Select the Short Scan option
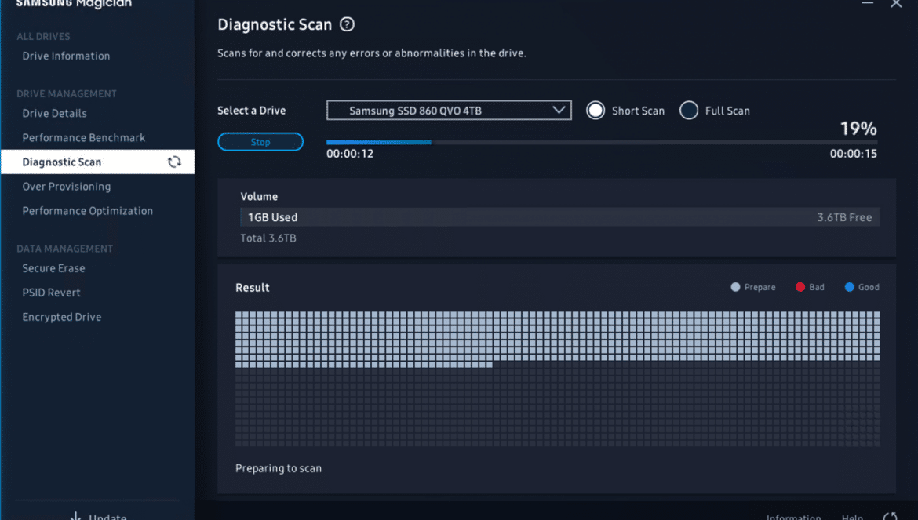The image size is (918, 520). 596,111
